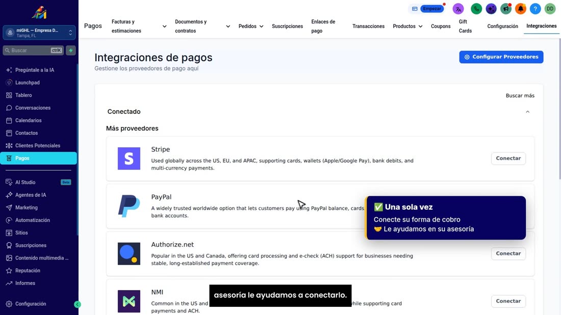The width and height of the screenshot is (561, 315).
Task: Click the Buscar más link
Action: (520, 95)
